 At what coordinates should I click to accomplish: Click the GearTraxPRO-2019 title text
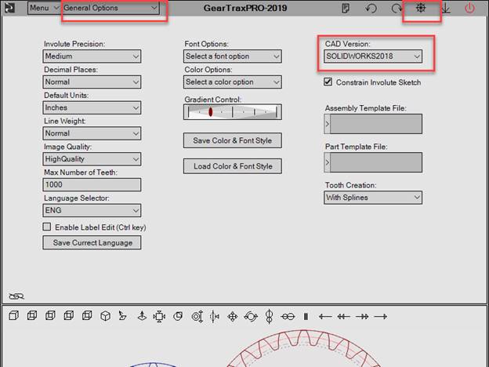click(x=245, y=8)
